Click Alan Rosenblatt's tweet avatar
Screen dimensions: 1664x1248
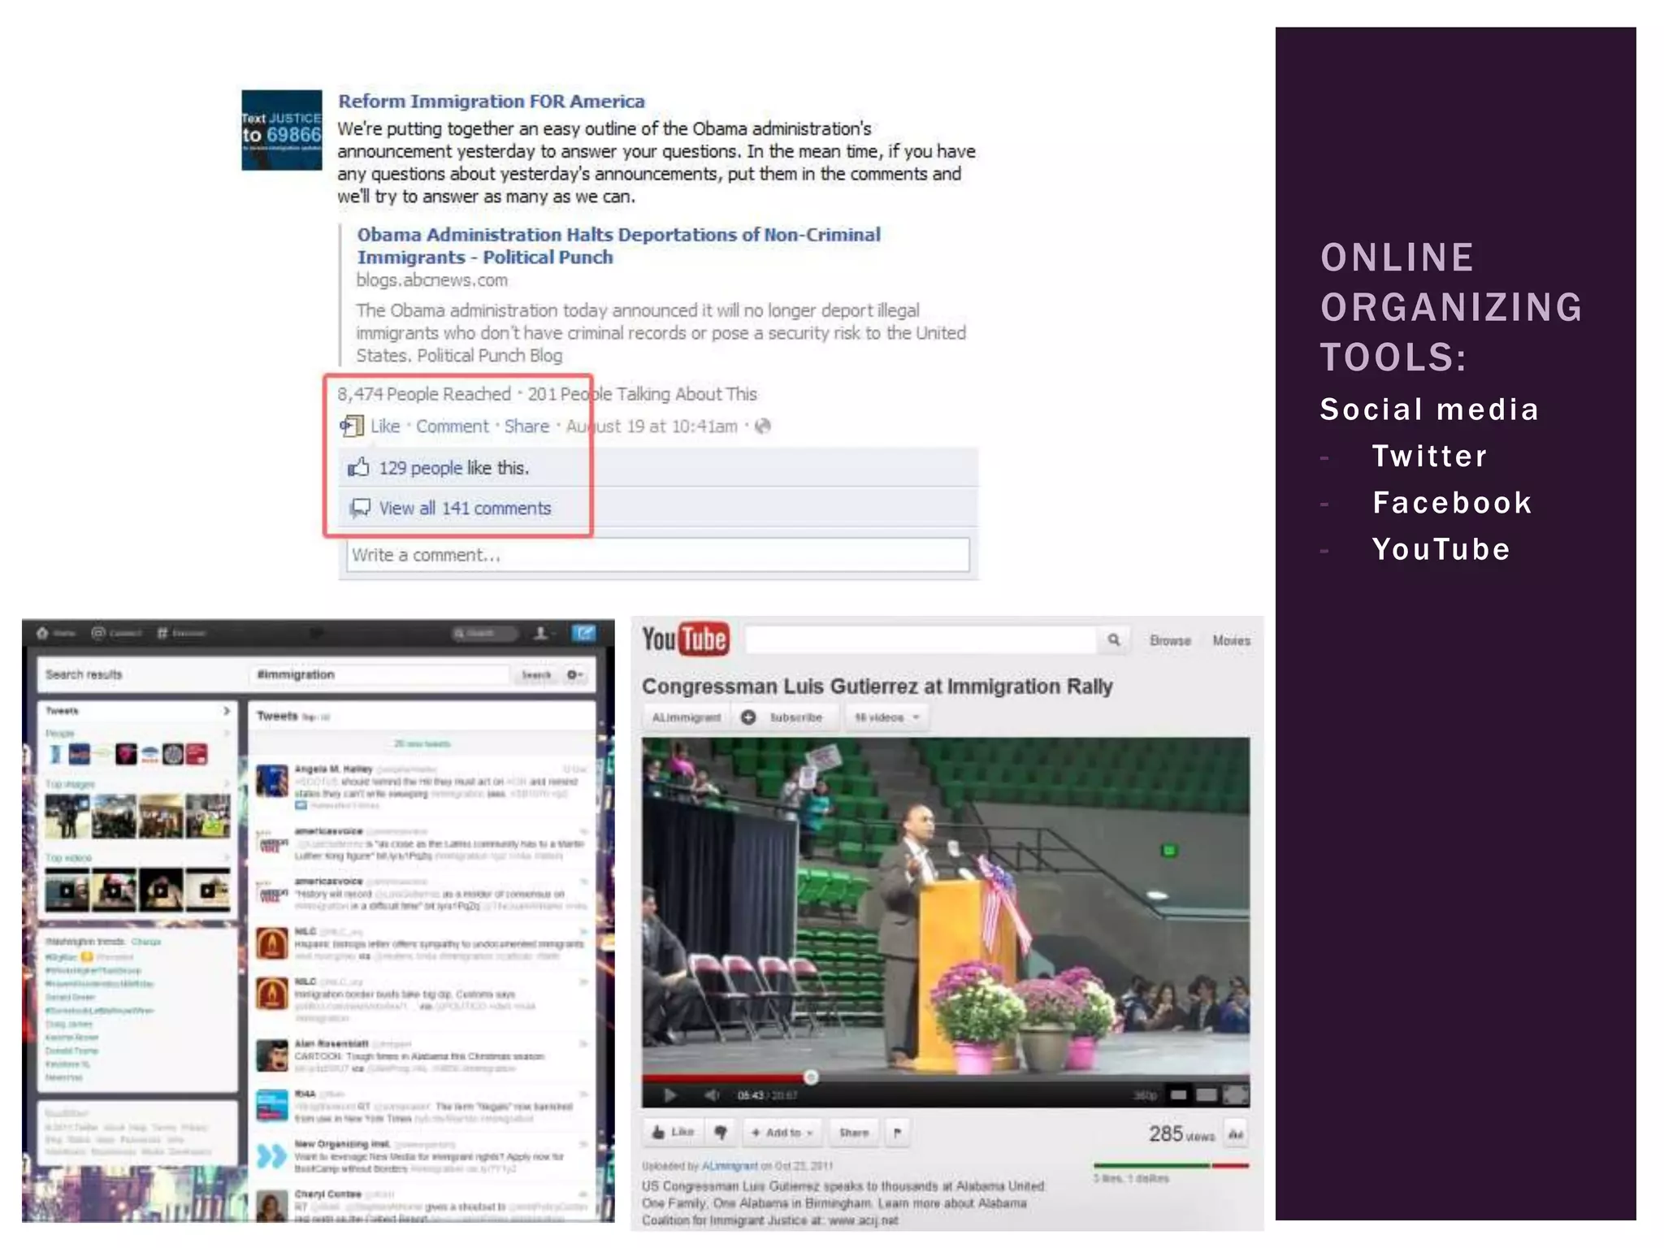272,1055
